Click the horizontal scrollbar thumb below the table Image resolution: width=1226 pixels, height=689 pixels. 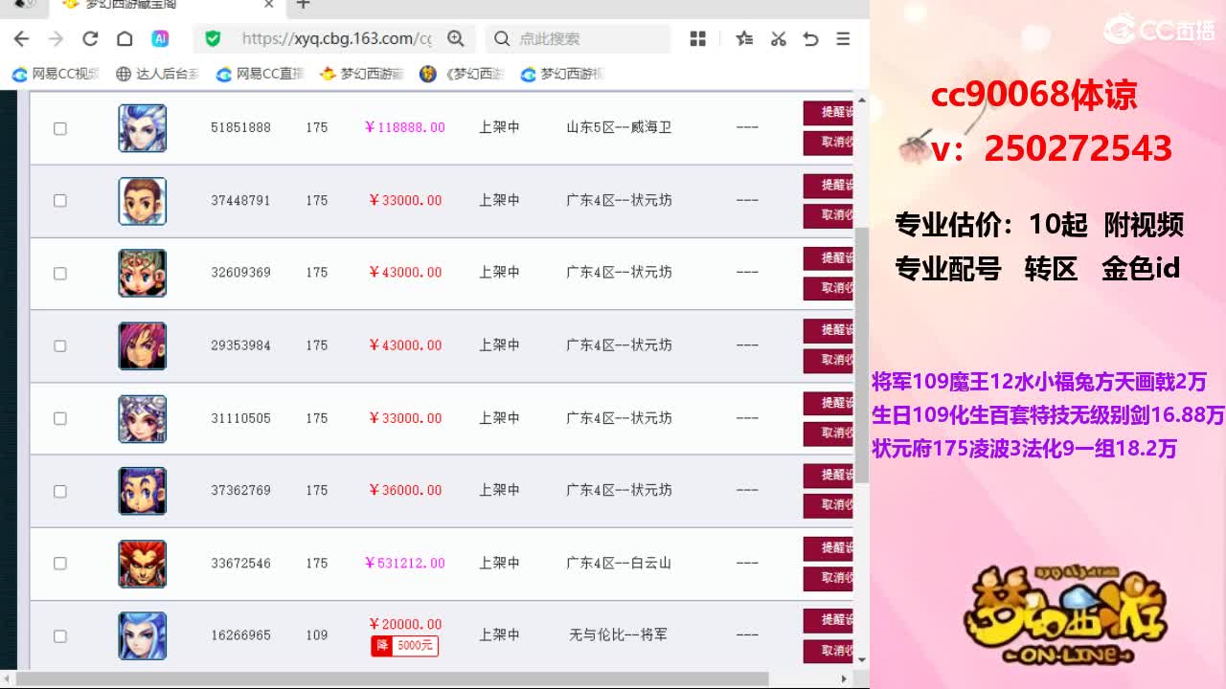click(393, 678)
